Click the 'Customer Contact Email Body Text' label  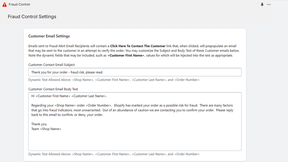pos(53,89)
